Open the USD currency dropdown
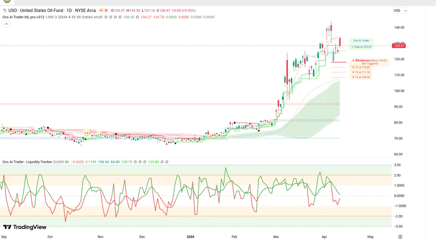 [x=400, y=11]
